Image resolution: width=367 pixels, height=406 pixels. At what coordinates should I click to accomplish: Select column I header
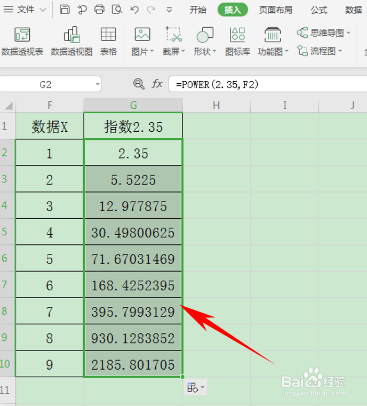tap(285, 106)
